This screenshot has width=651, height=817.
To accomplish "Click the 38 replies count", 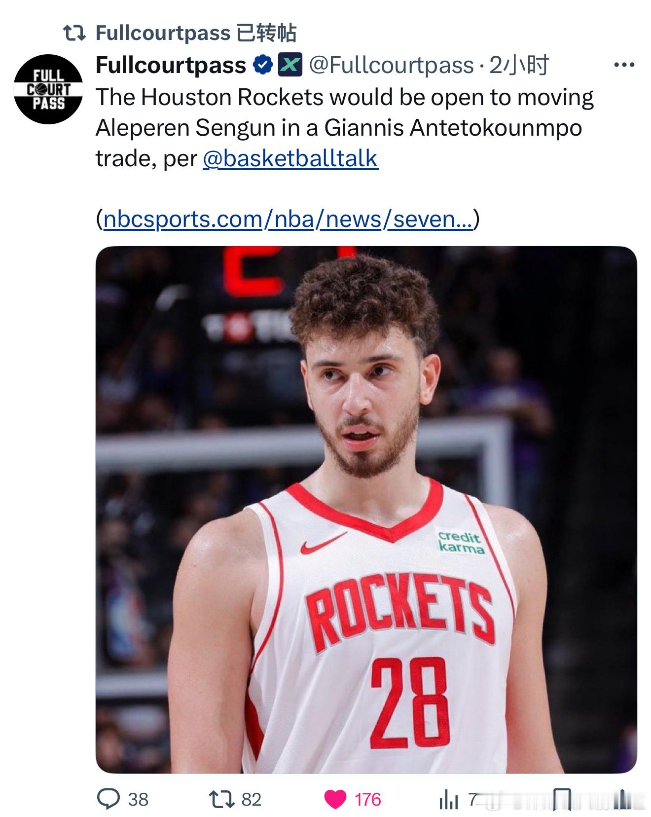I will (138, 799).
